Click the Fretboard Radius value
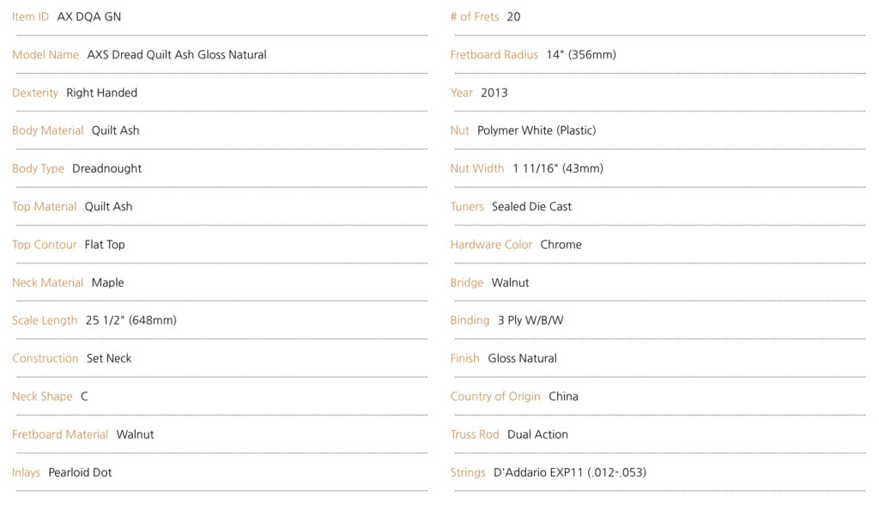 (581, 55)
